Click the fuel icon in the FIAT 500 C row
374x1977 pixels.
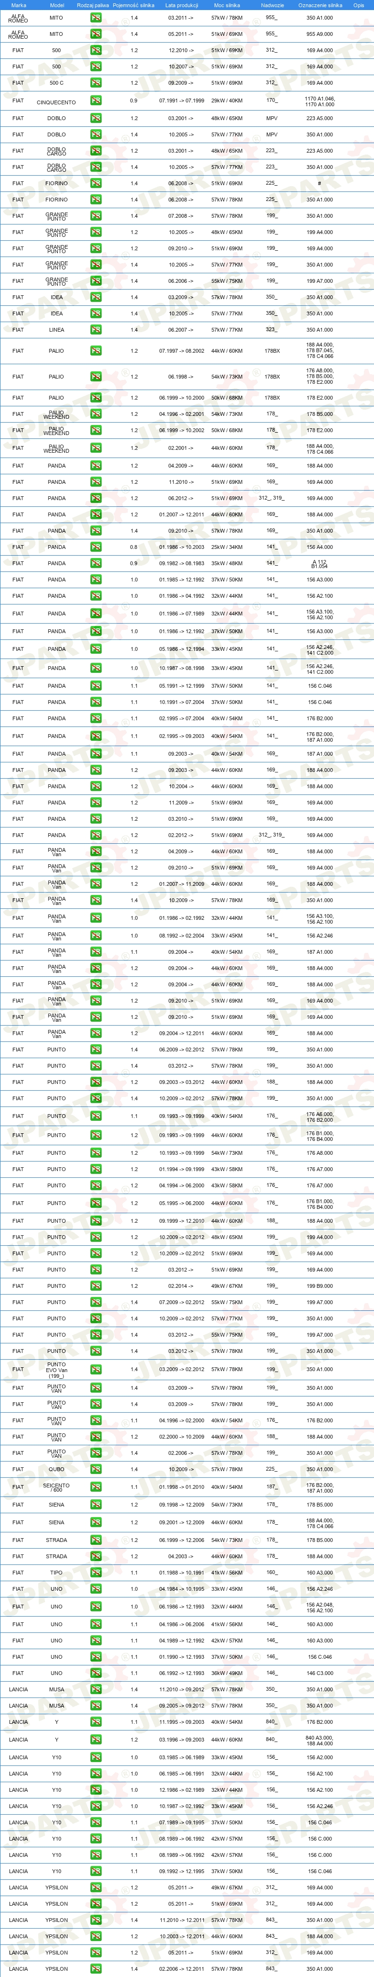coord(96,83)
